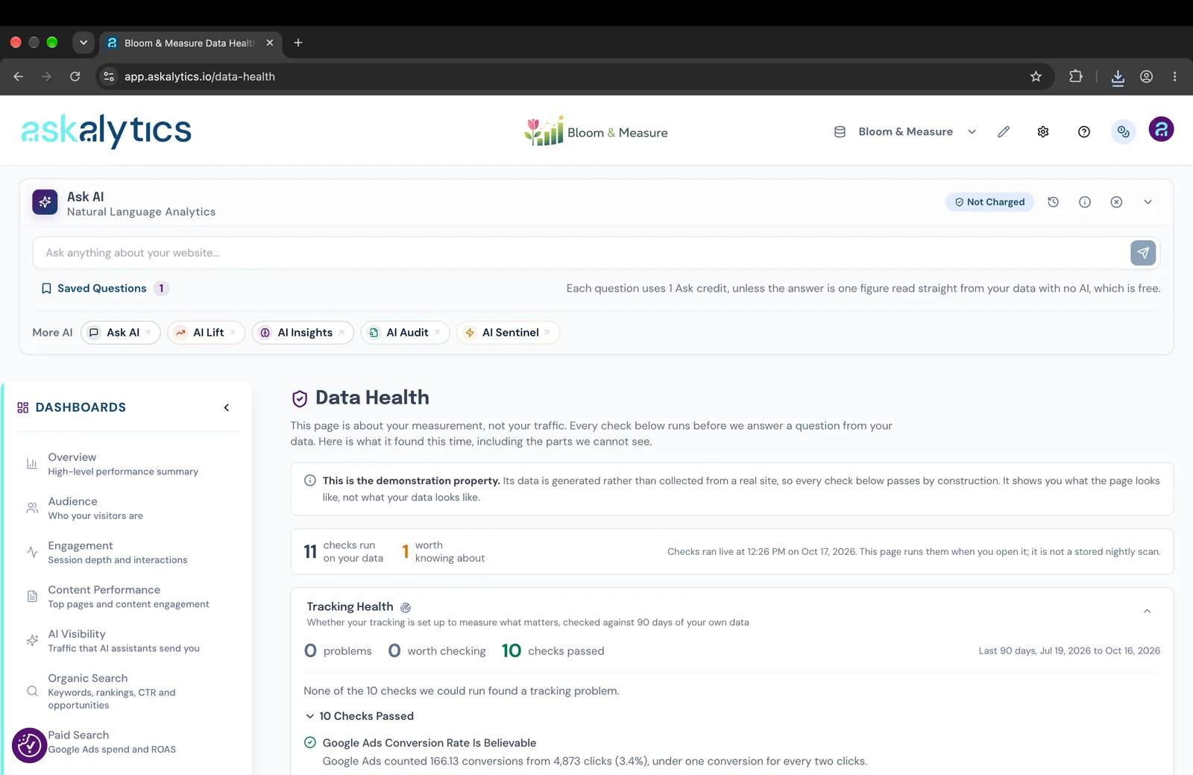Open the Ask AI chip
The width and height of the screenshot is (1193, 775).
coord(121,333)
